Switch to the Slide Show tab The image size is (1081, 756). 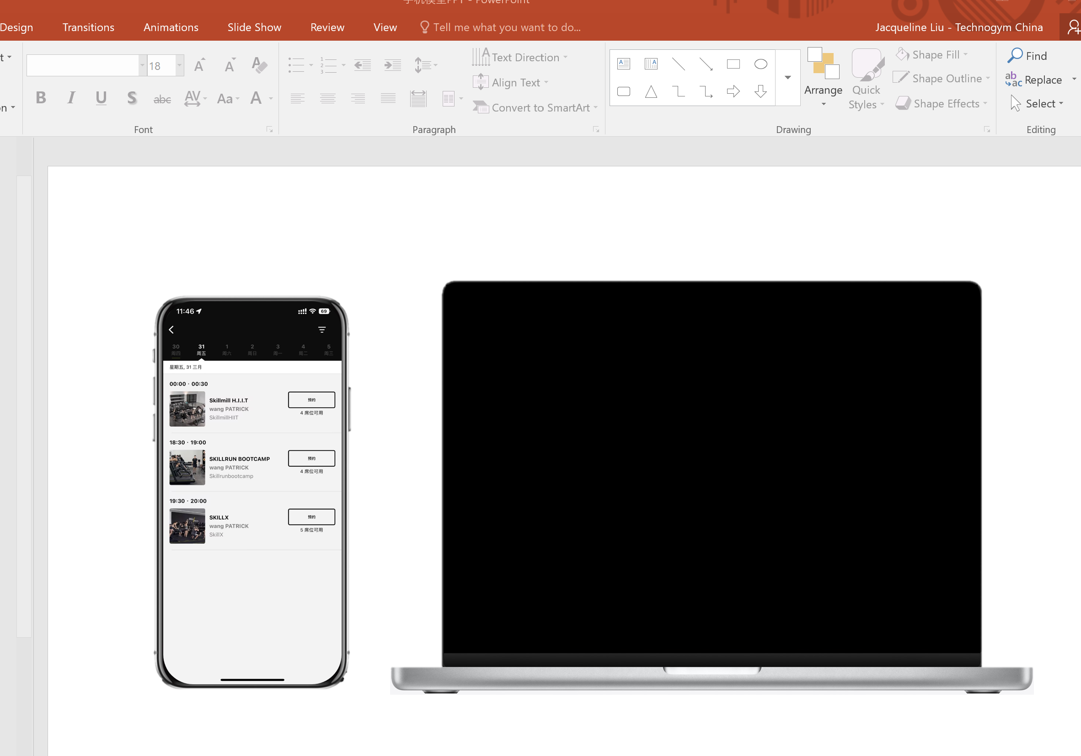[254, 27]
